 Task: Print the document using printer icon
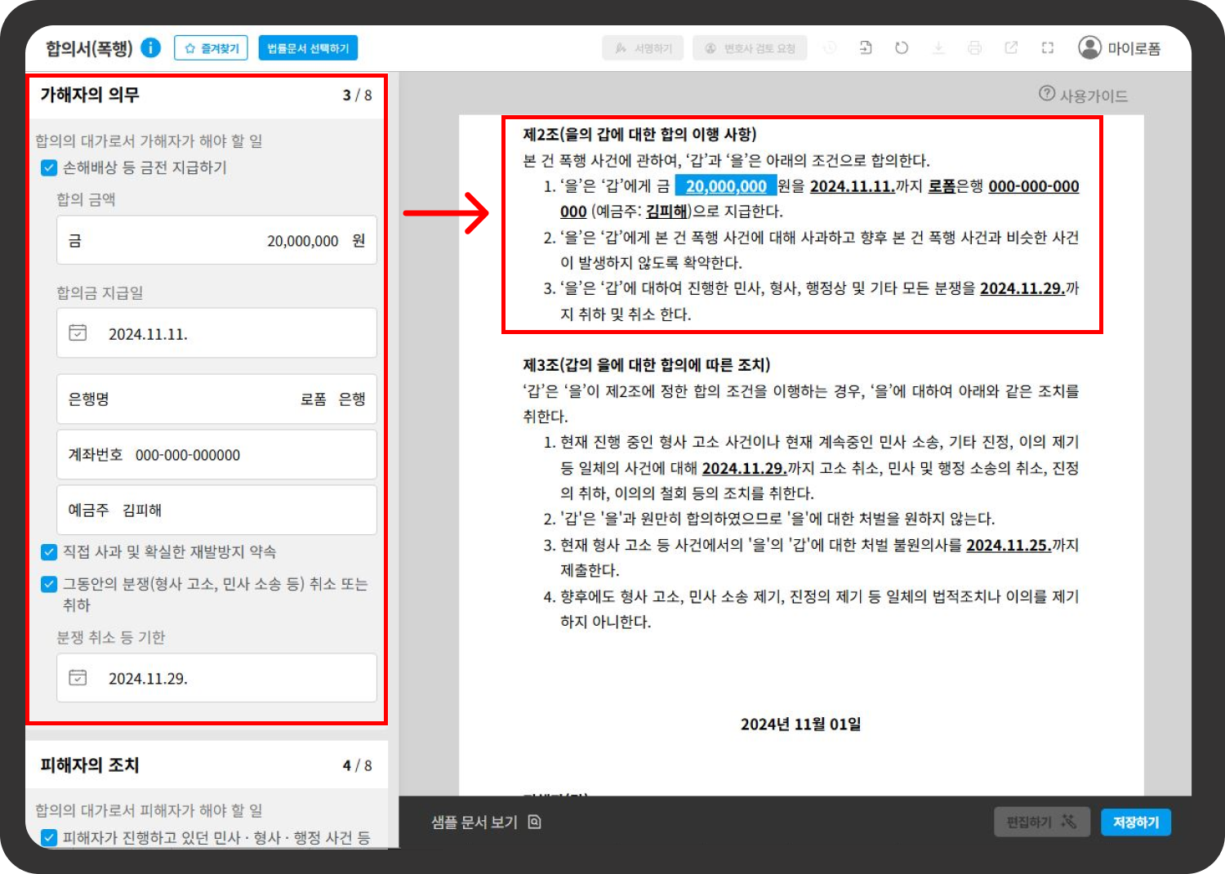[974, 48]
